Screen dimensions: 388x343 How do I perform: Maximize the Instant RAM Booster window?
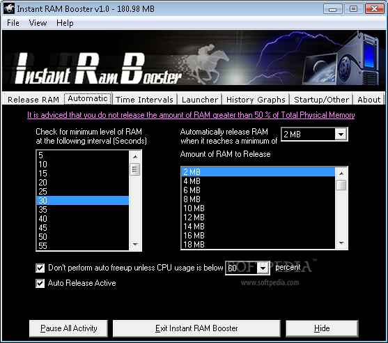tap(353, 9)
